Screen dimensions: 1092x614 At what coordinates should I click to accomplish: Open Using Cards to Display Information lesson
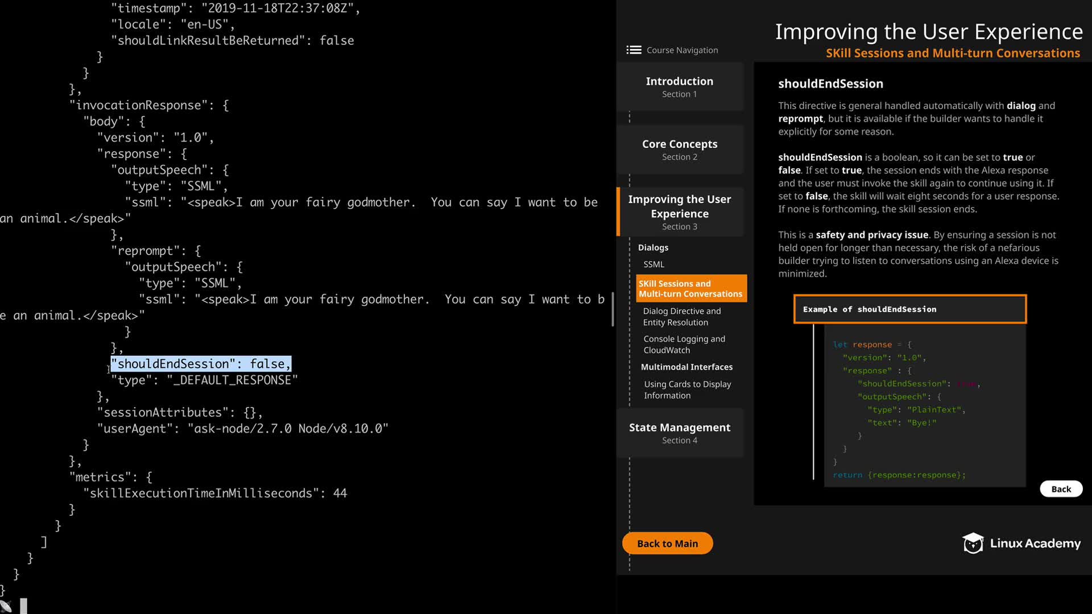[687, 390]
